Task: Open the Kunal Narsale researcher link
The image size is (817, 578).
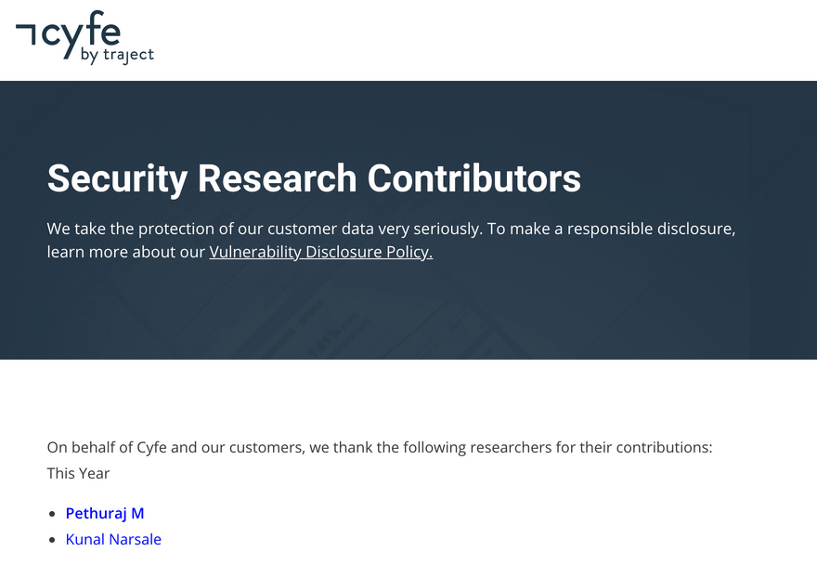Action: tap(113, 539)
